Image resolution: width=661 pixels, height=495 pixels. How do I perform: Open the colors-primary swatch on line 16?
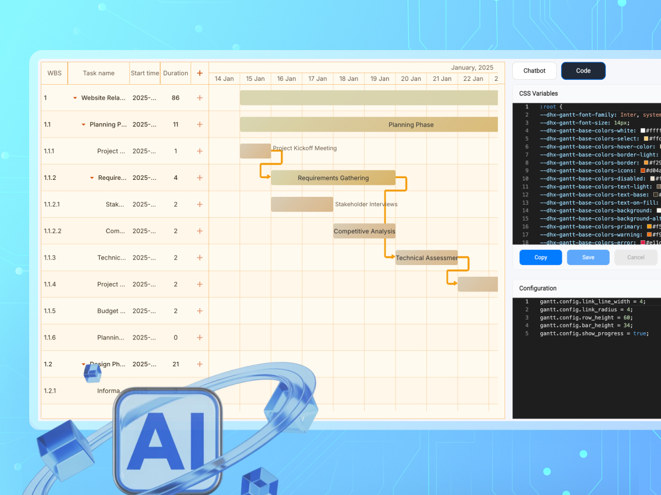click(649, 227)
